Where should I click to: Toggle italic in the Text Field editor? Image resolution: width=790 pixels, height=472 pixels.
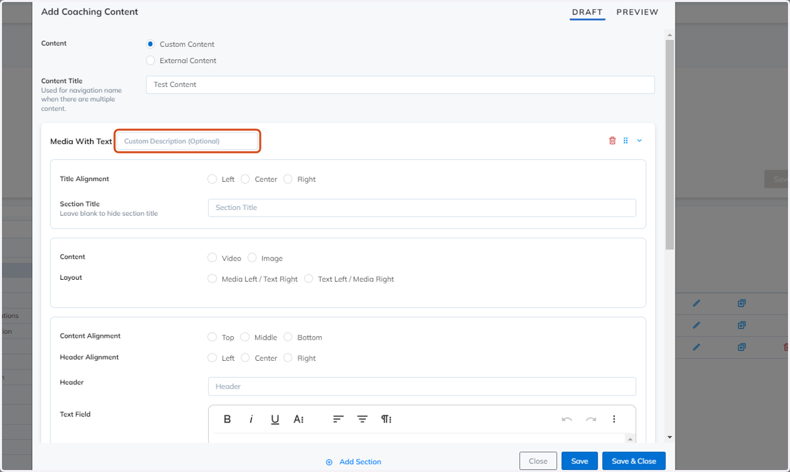coord(251,419)
